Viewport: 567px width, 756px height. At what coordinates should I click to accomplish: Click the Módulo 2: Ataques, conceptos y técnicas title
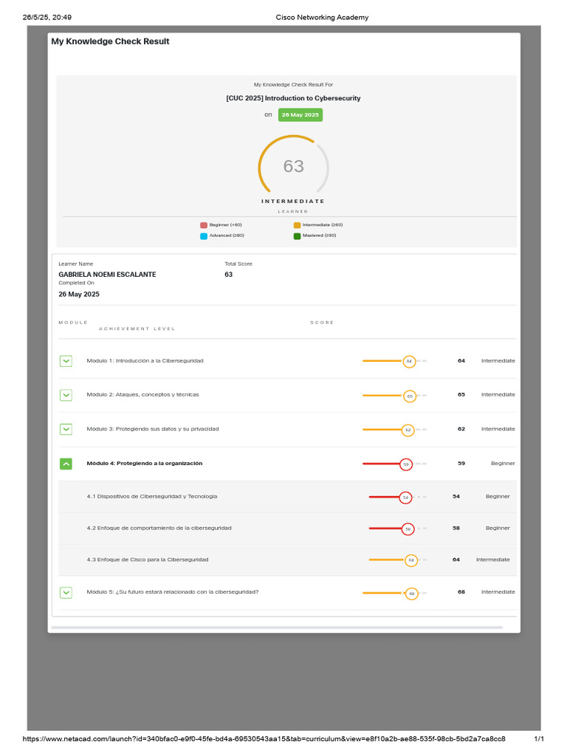click(x=142, y=394)
